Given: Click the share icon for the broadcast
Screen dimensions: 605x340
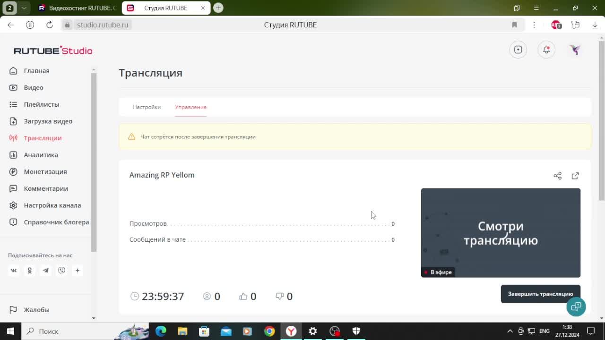Looking at the screenshot, I should click(x=558, y=176).
